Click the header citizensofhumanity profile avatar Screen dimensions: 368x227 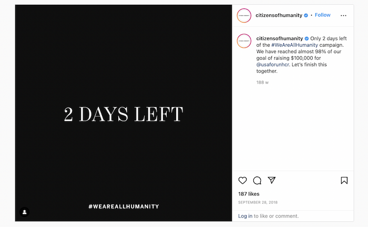pos(244,15)
